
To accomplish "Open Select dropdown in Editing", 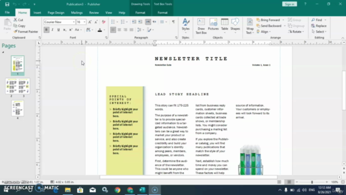I will point(319,31).
